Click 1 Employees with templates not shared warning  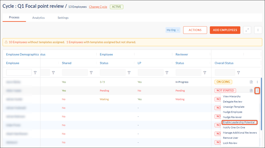[101, 42]
